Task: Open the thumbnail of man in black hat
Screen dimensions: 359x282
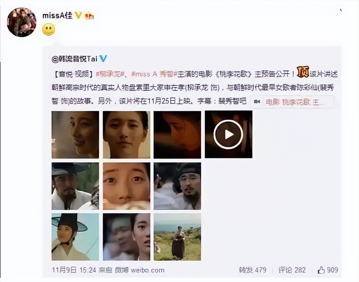Action: [75, 186]
